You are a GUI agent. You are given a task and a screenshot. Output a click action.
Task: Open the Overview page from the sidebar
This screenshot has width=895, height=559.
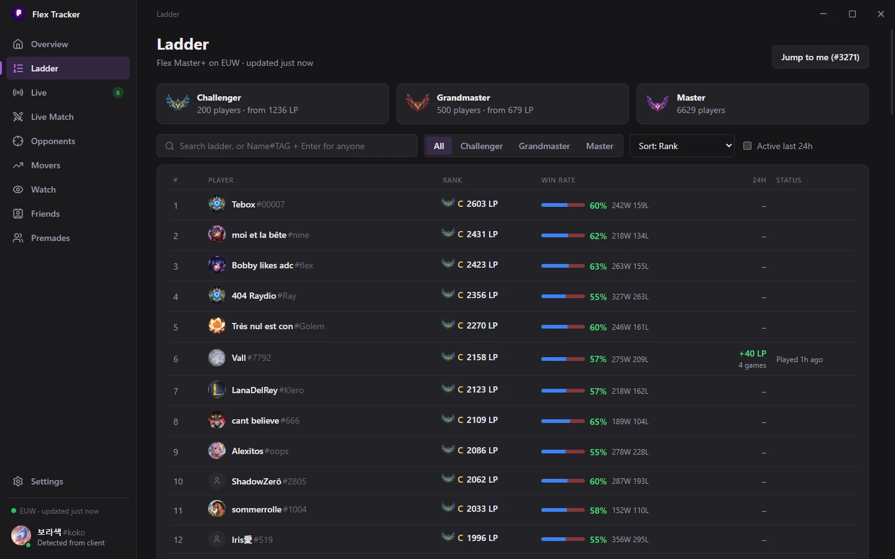click(x=68, y=44)
